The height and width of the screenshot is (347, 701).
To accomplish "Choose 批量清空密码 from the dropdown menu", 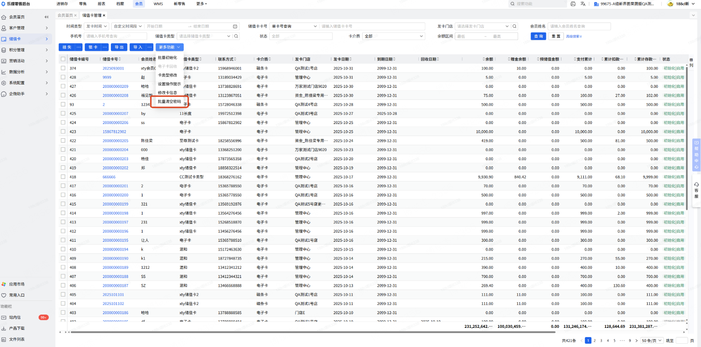I will [x=169, y=102].
